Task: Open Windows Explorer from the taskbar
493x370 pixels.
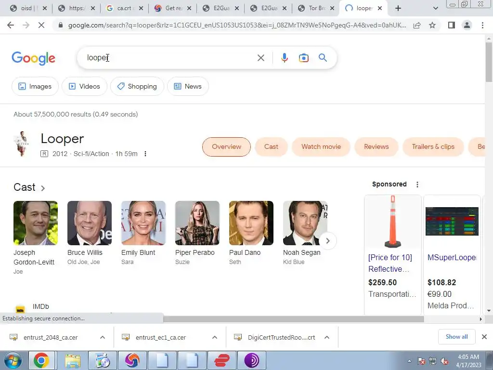Action: 73,360
